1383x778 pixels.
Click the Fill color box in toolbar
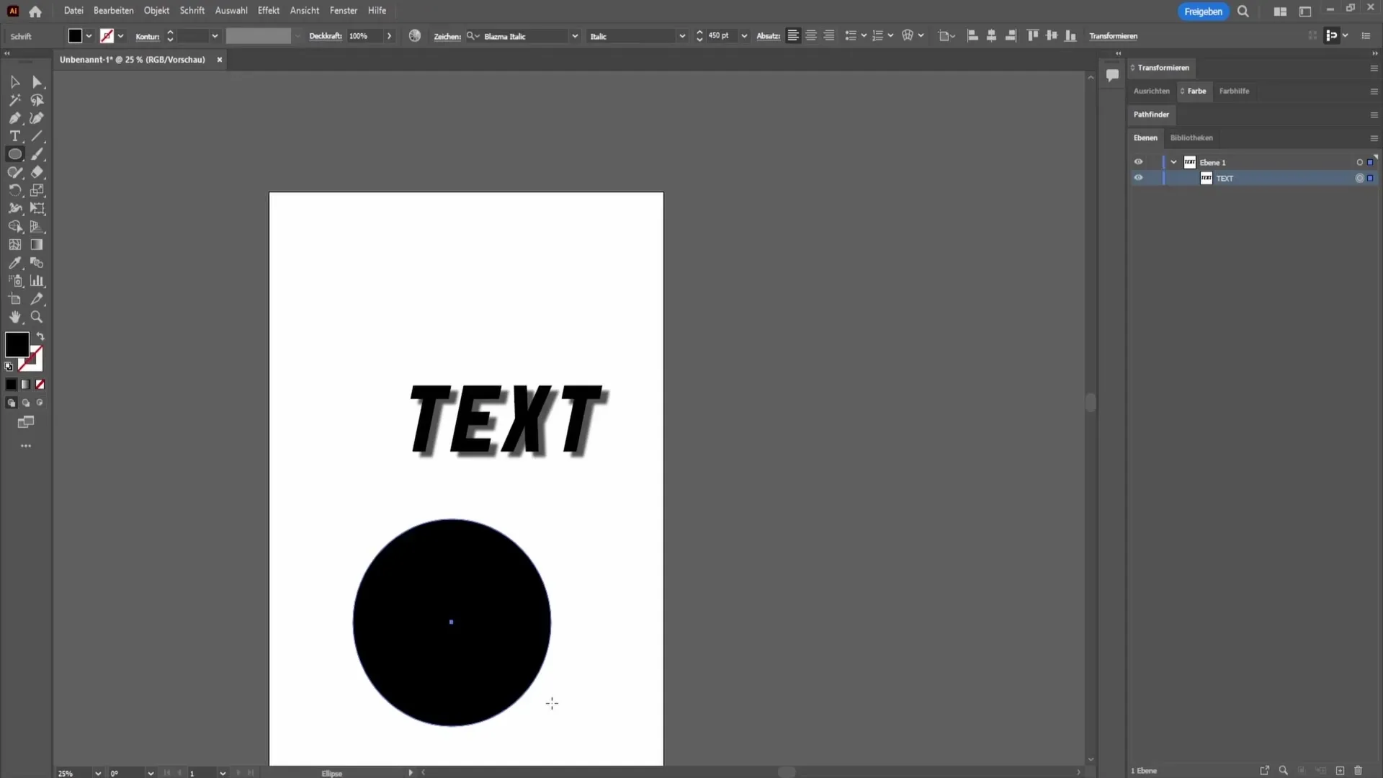(x=17, y=345)
